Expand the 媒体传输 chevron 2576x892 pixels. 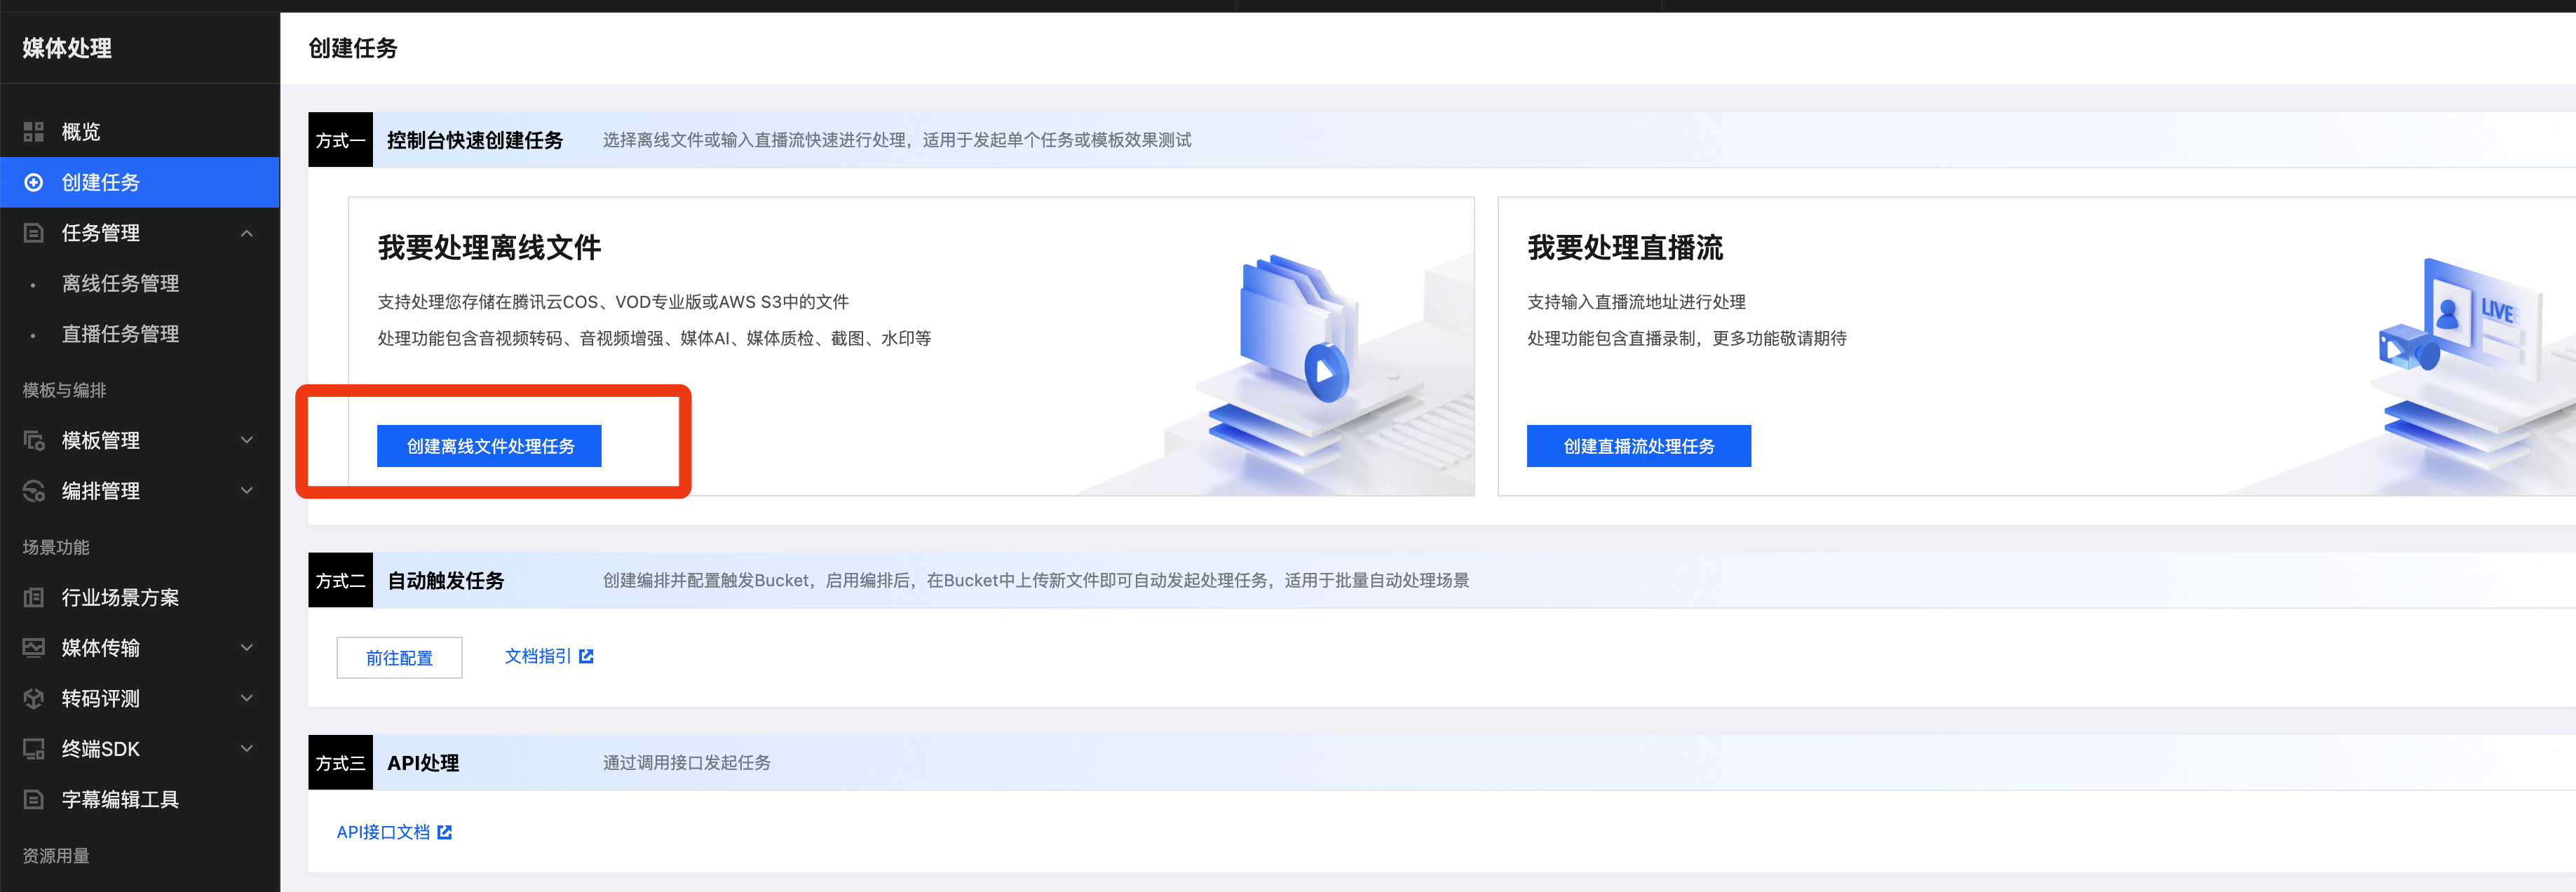[247, 648]
